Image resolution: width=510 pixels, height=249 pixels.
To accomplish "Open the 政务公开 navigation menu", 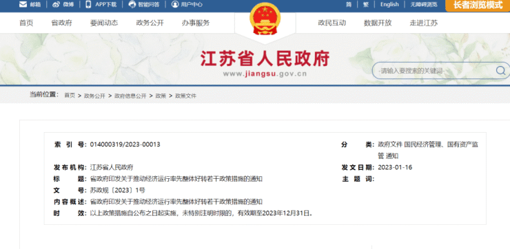I will click(150, 23).
